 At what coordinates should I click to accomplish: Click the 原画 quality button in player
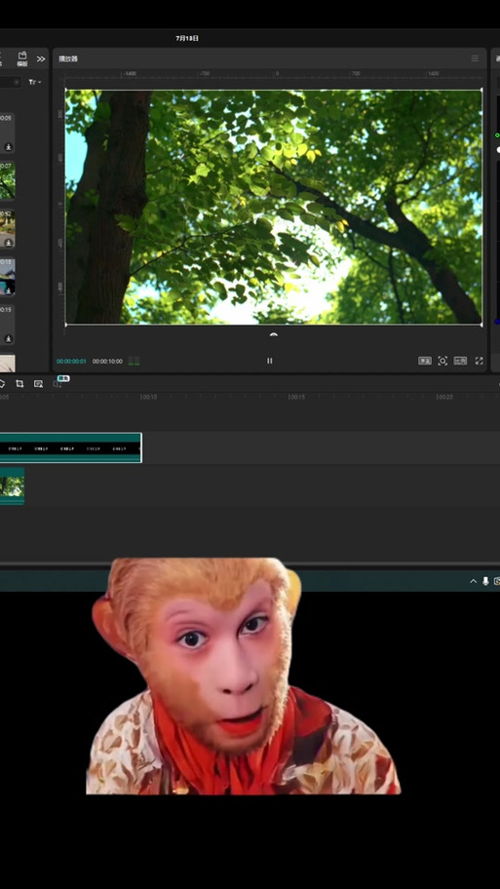425,361
